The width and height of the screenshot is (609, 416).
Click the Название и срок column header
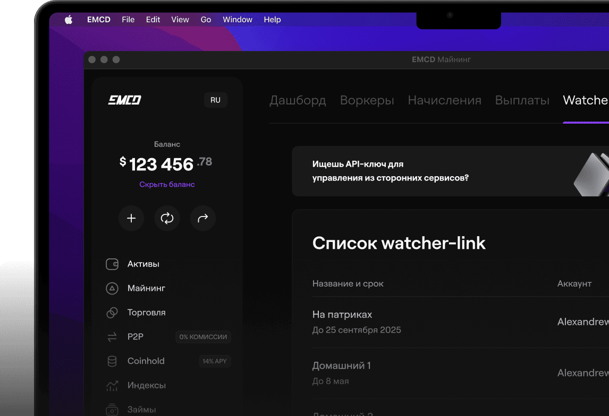[348, 284]
